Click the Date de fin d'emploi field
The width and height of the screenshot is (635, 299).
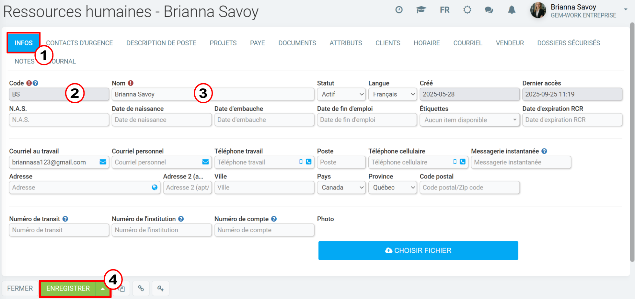tap(367, 120)
